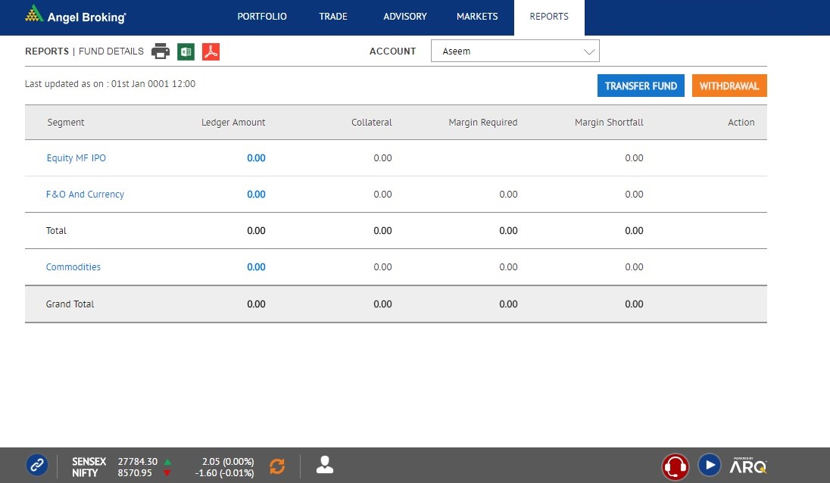
Task: Expand the Account dropdown showing Aseem
Action: (515, 51)
